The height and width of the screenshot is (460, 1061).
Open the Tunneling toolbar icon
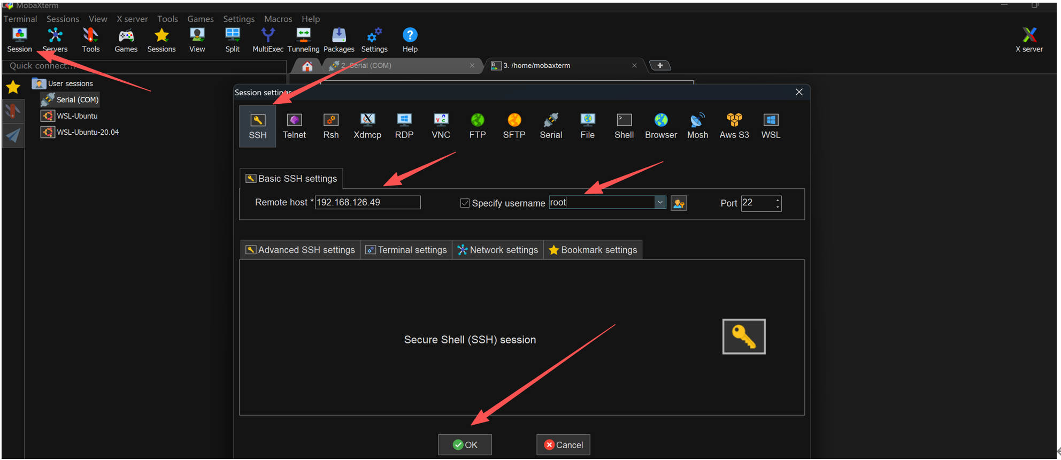point(303,40)
